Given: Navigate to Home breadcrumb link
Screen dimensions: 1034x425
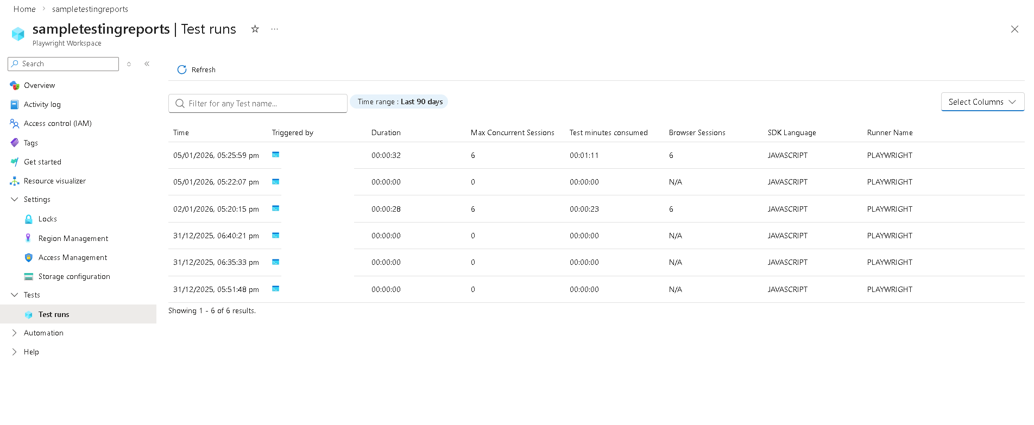Looking at the screenshot, I should coord(24,9).
